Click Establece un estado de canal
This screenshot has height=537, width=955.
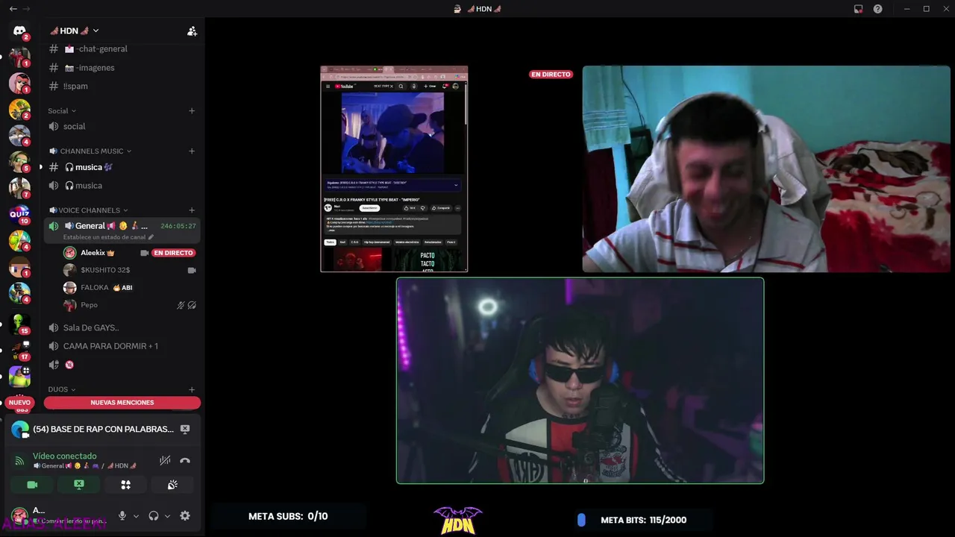click(x=108, y=237)
